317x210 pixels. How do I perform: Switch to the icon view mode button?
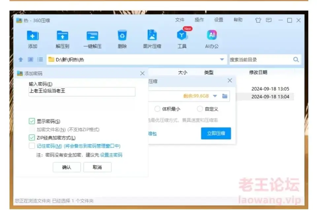pos(30,59)
